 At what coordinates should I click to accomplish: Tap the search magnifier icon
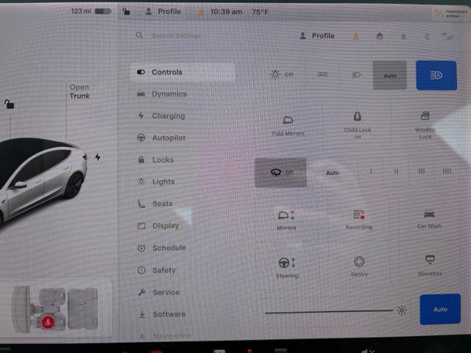pos(139,35)
